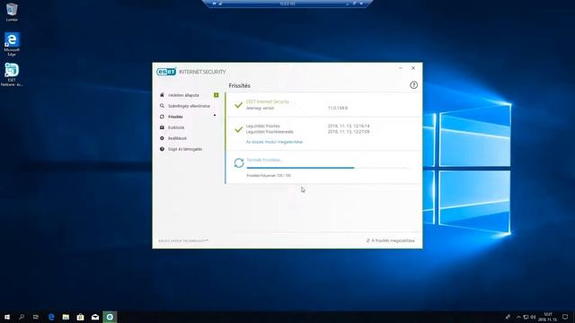Click the gear icon beside Beállítások
Screen dimensions: 575x323
(x=162, y=138)
